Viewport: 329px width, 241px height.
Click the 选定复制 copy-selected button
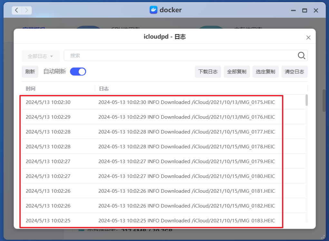(x=265, y=71)
